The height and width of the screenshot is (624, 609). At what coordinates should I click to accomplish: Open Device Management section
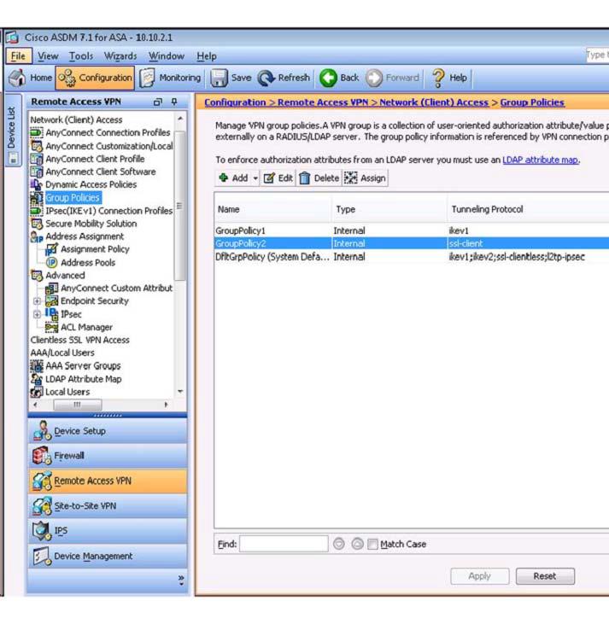click(x=108, y=556)
